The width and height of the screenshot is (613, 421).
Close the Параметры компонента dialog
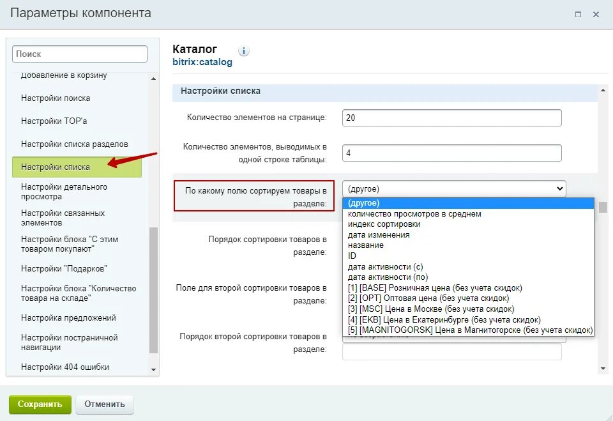[596, 15]
